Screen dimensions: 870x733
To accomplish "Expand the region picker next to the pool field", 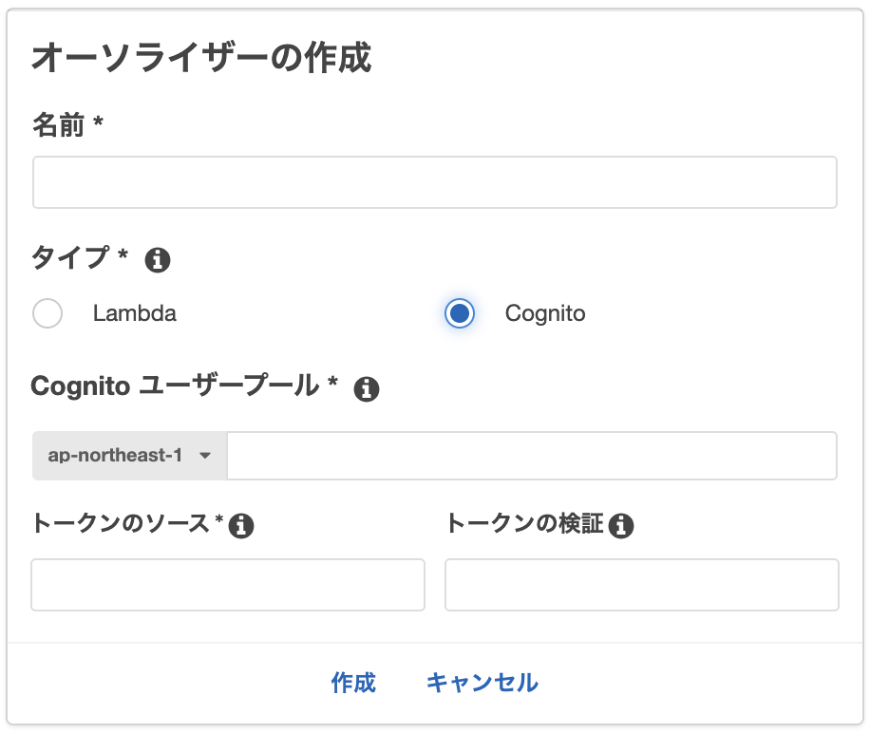I will click(x=129, y=455).
